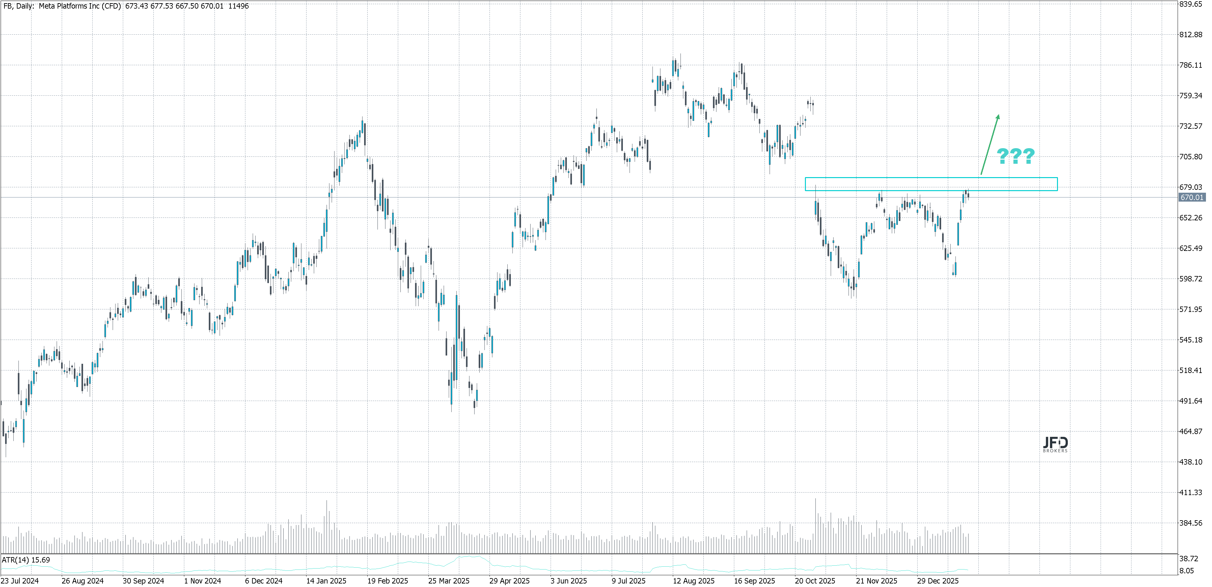Click the teal question marks annotation

pos(1016,156)
